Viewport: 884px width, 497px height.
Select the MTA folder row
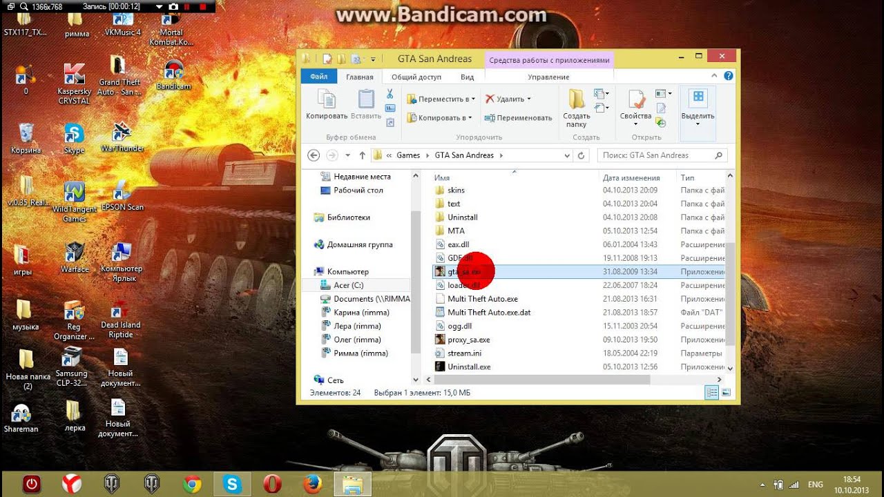pos(578,231)
